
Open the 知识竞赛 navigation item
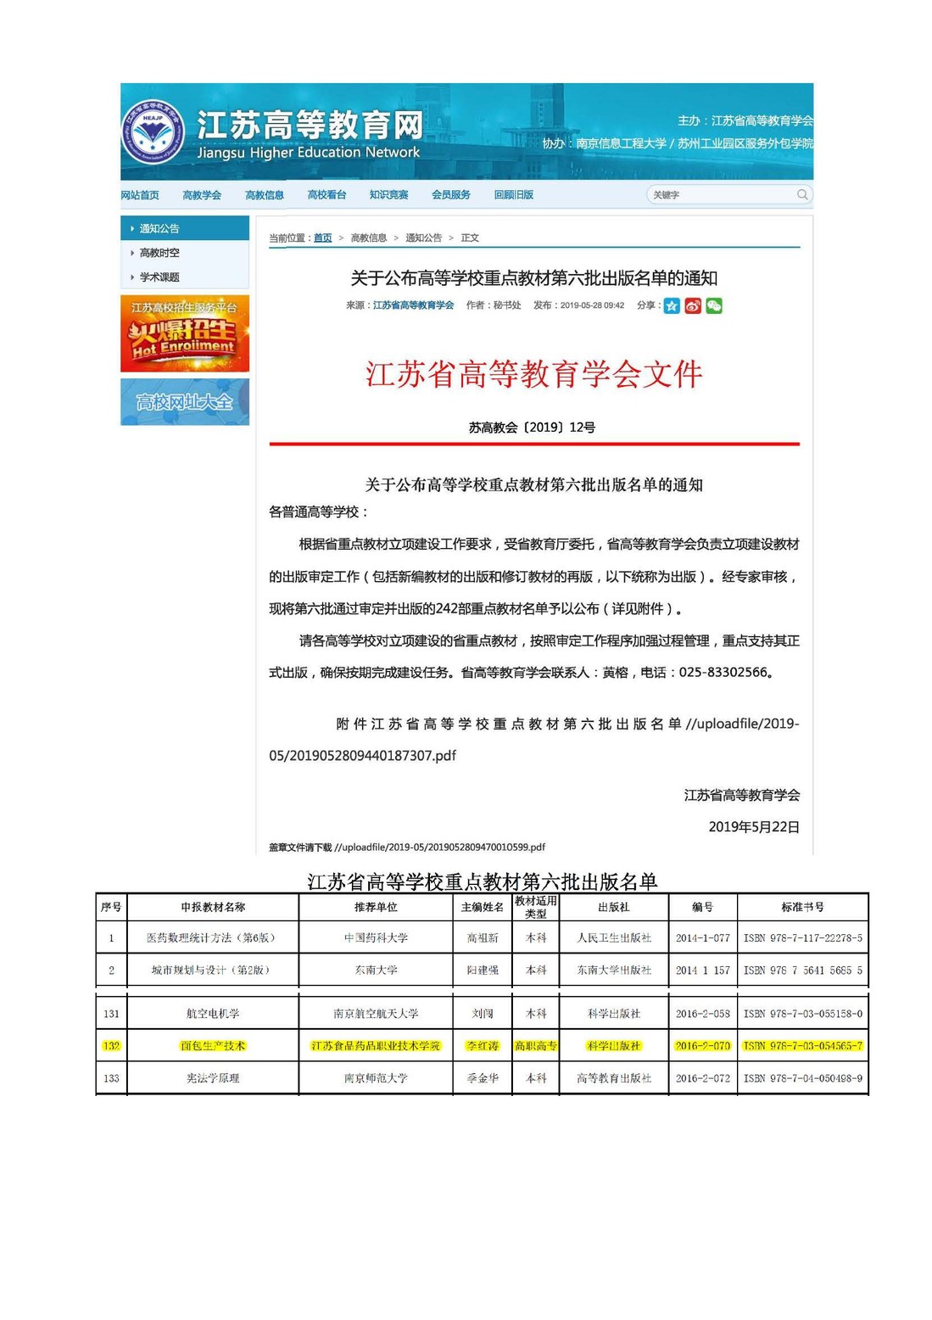388,195
